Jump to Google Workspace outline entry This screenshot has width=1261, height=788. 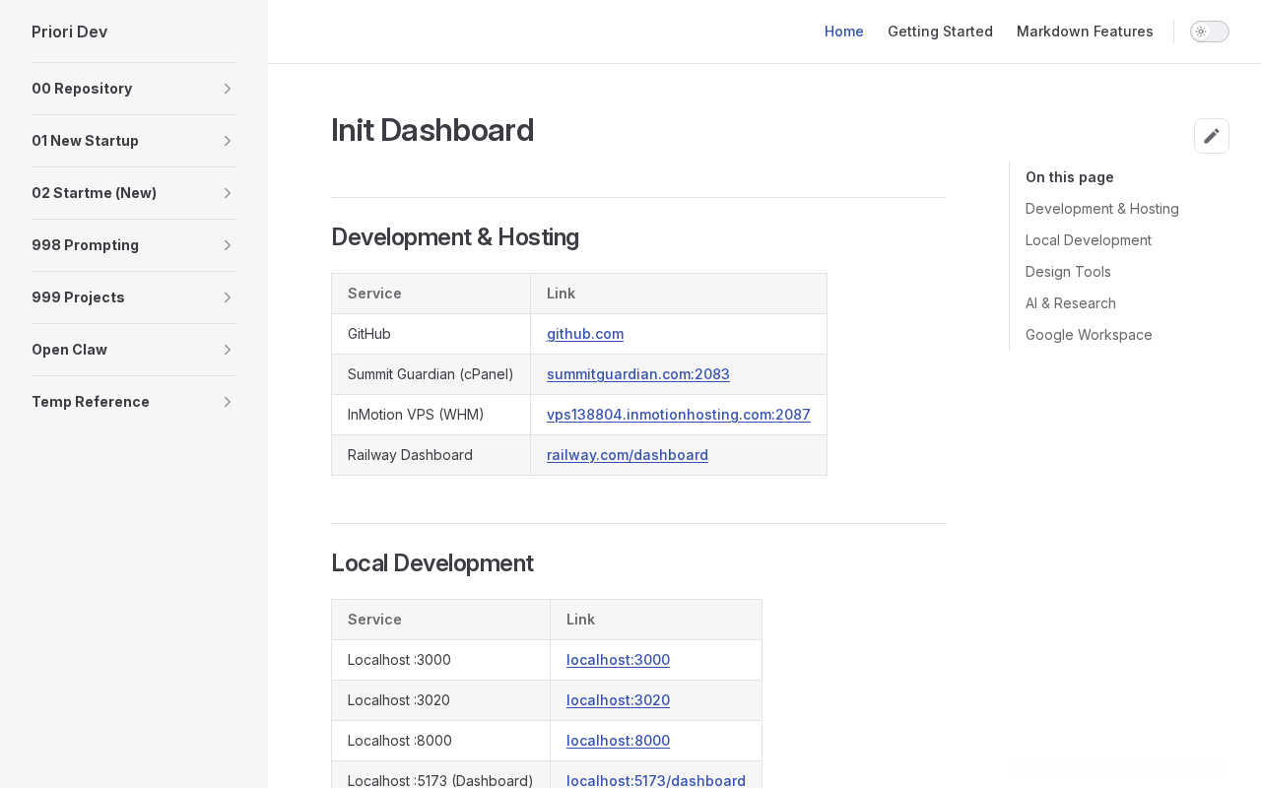click(1089, 335)
